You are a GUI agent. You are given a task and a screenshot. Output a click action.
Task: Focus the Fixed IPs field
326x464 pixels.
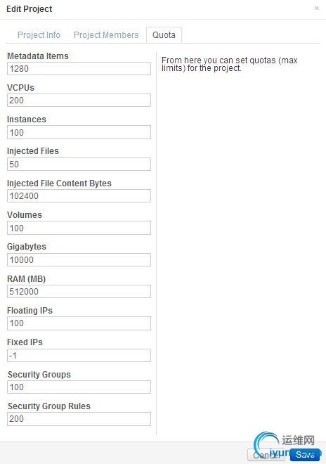click(79, 355)
